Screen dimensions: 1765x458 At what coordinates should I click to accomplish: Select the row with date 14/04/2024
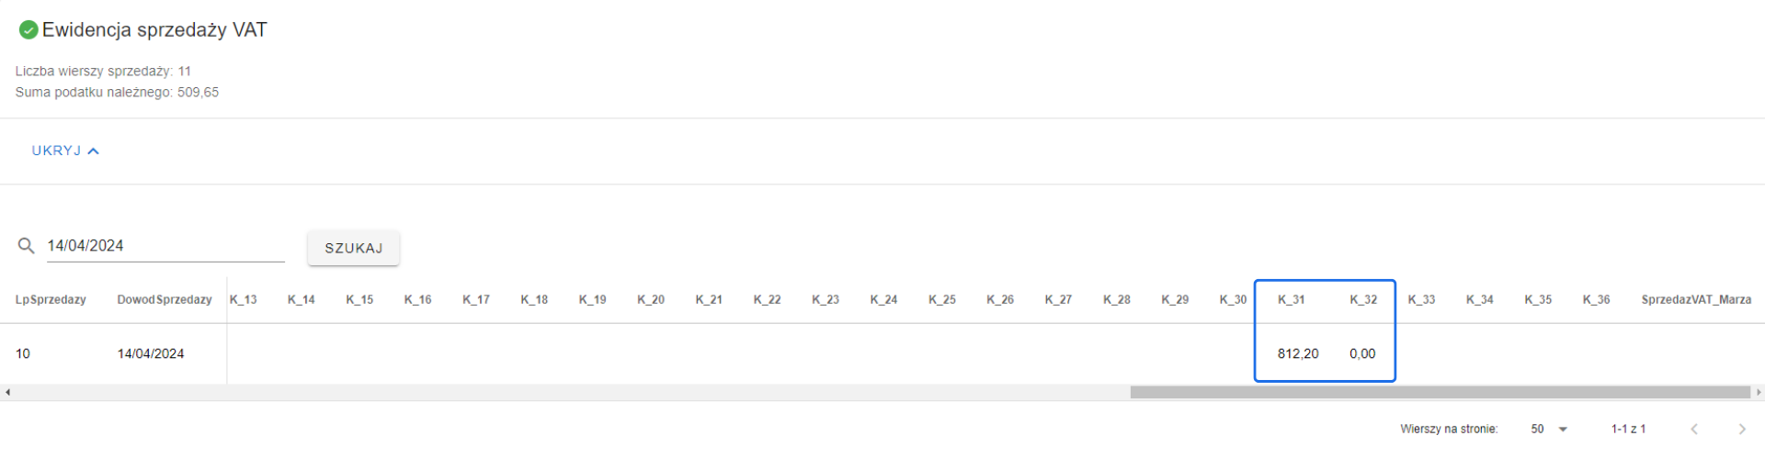click(x=151, y=353)
